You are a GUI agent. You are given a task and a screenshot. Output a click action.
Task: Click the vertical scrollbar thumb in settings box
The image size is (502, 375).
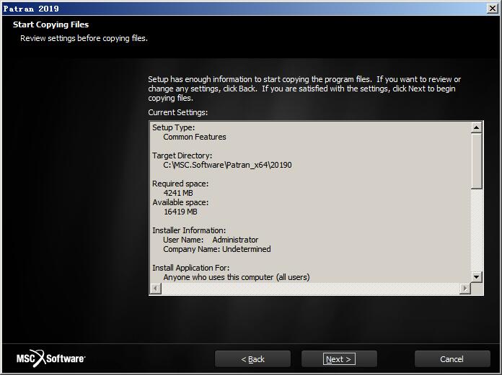(476, 161)
